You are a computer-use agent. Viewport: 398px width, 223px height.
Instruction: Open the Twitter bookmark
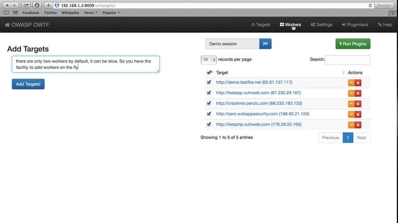click(50, 12)
